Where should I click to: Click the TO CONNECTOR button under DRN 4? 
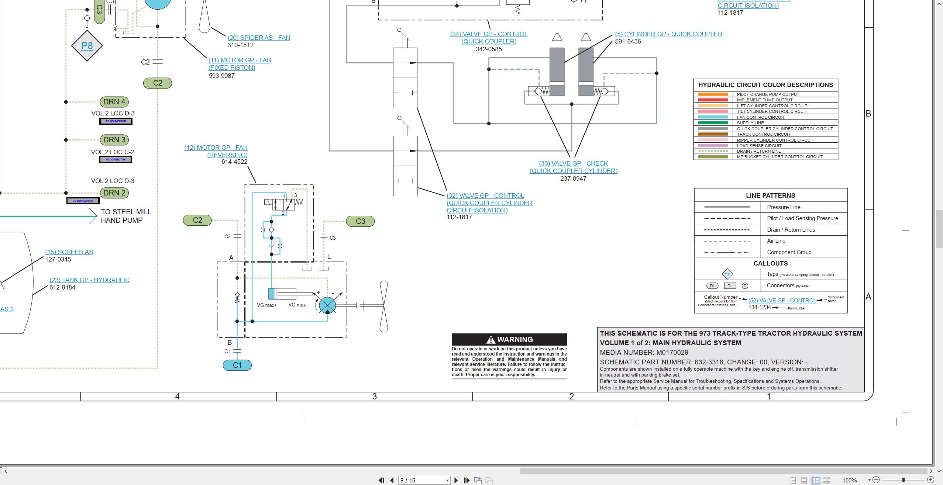click(x=116, y=121)
